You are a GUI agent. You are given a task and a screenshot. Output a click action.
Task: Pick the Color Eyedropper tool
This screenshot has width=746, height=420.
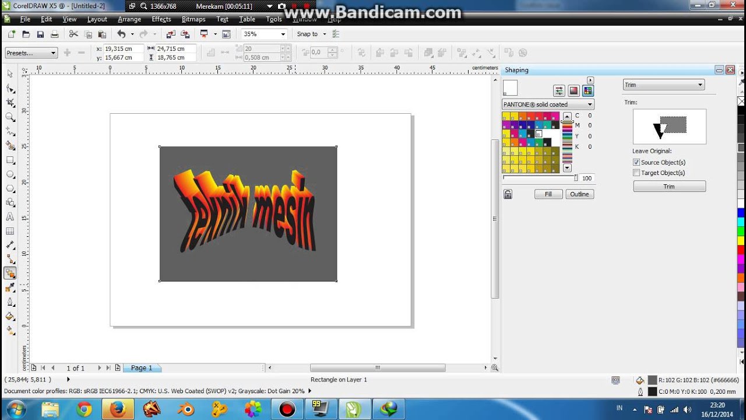[10, 288]
